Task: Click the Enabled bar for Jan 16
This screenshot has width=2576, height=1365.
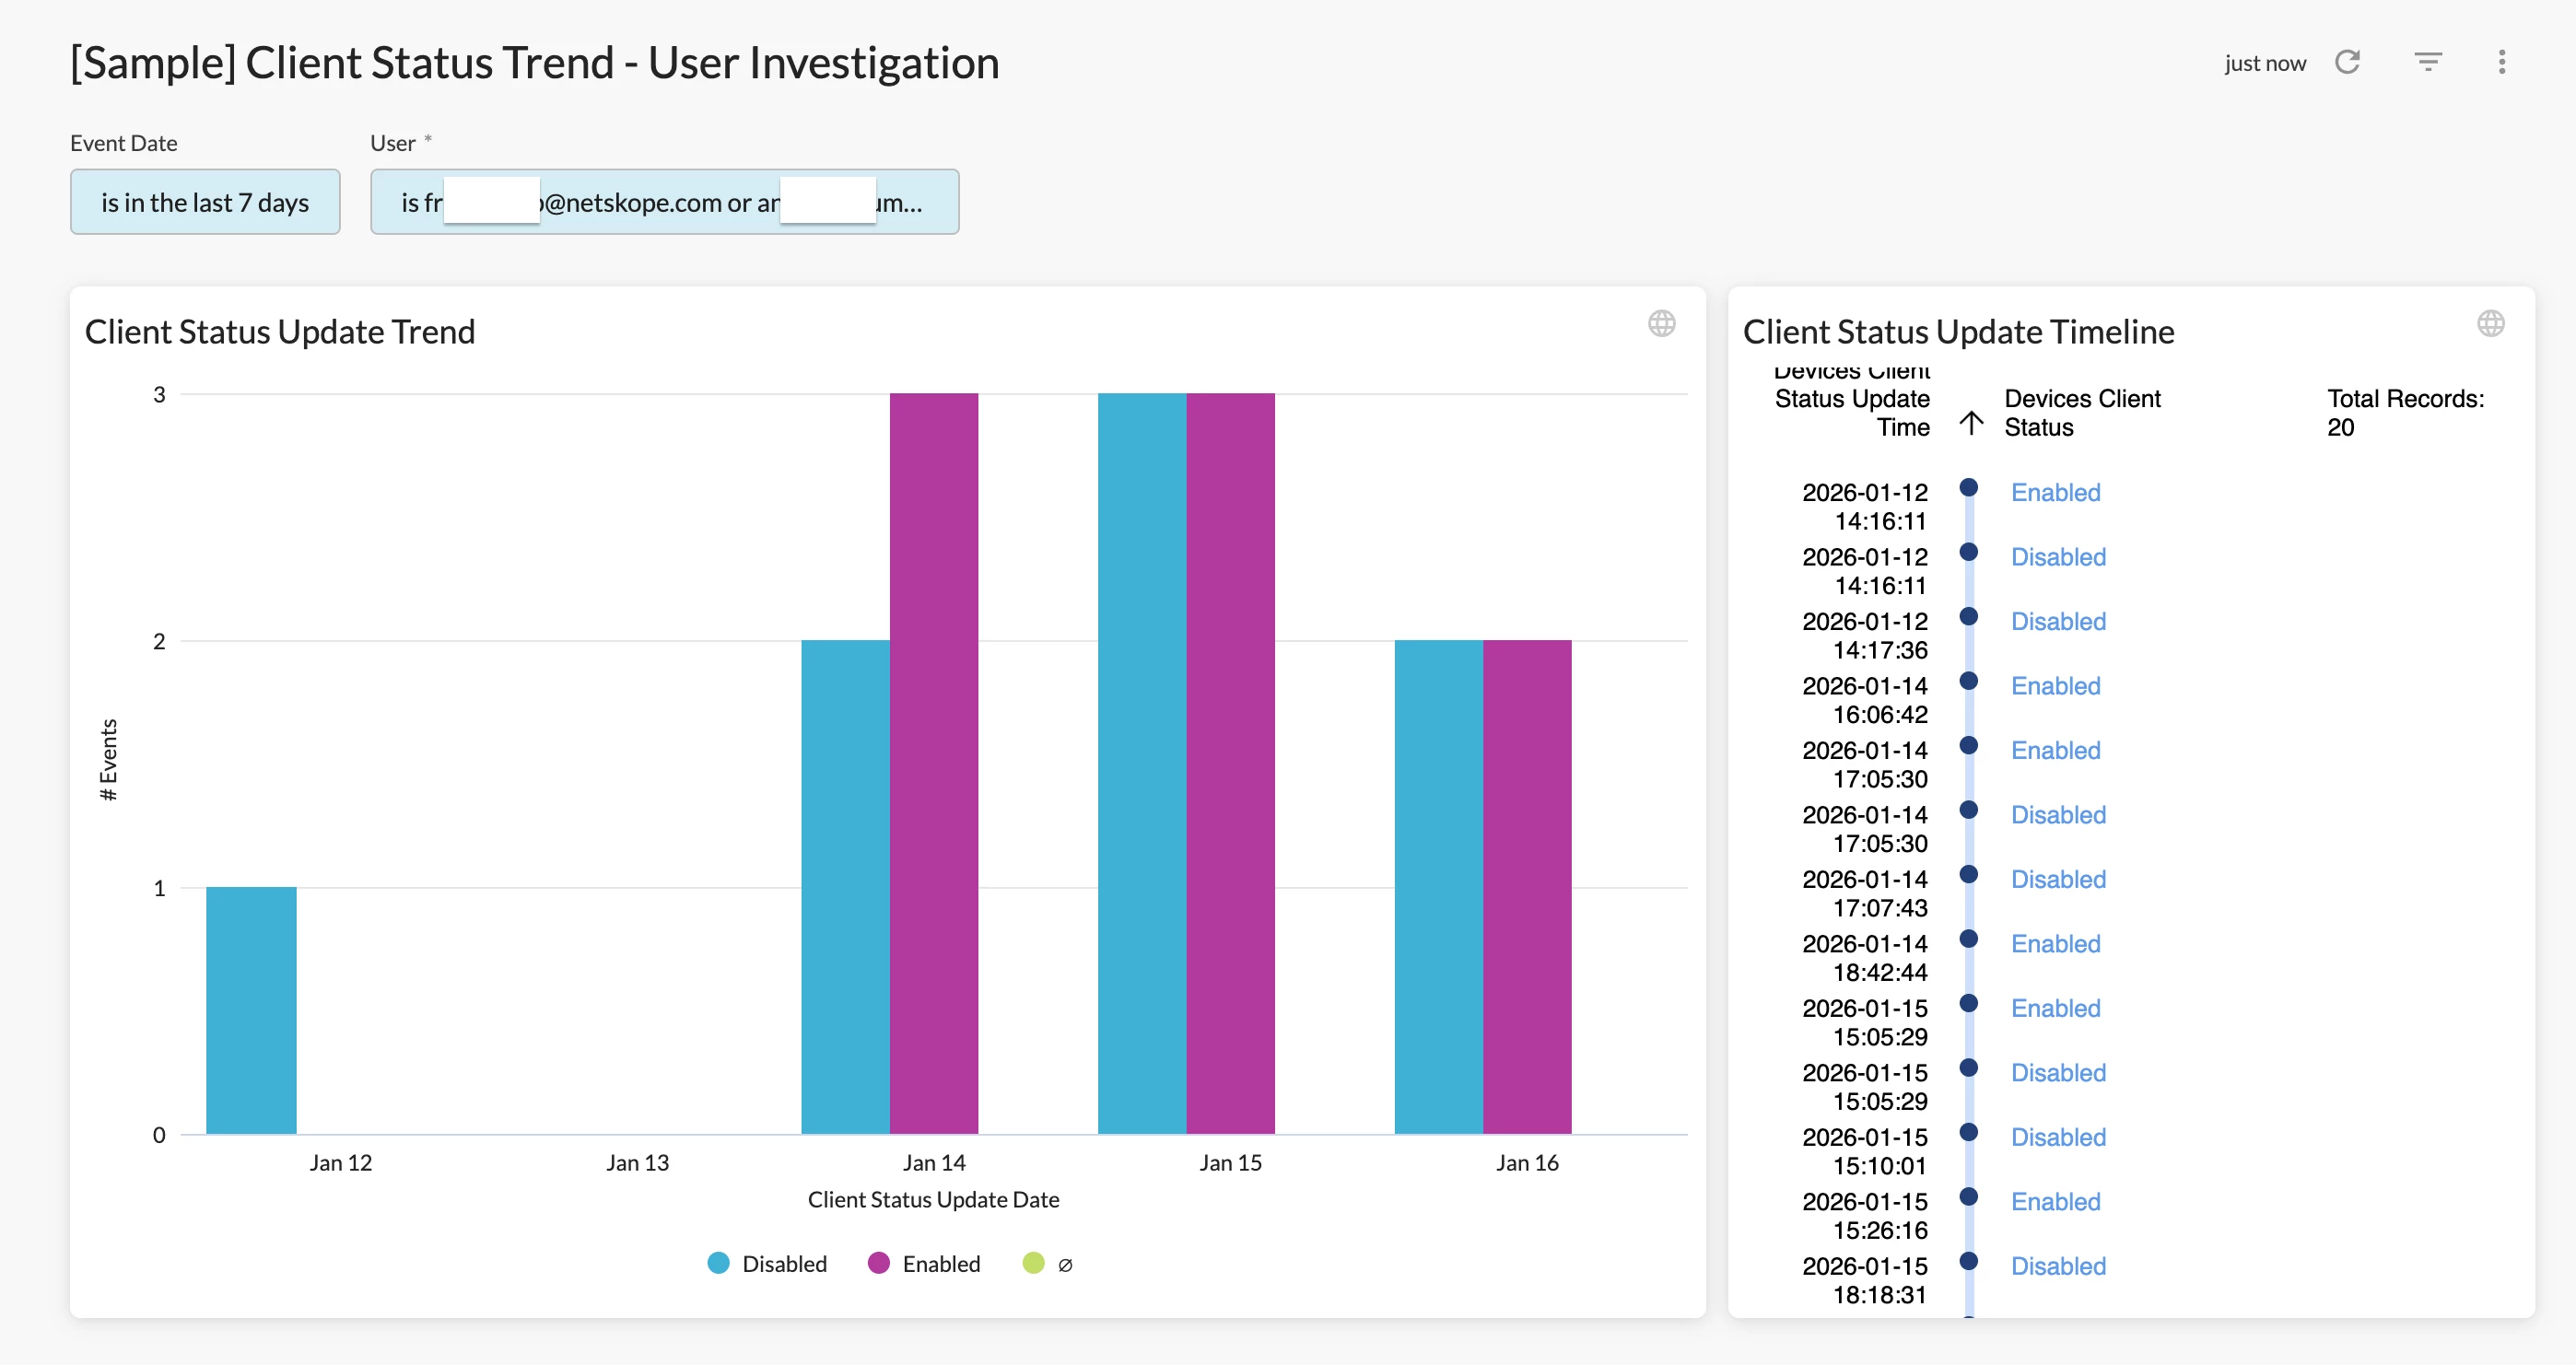Action: 1526,886
